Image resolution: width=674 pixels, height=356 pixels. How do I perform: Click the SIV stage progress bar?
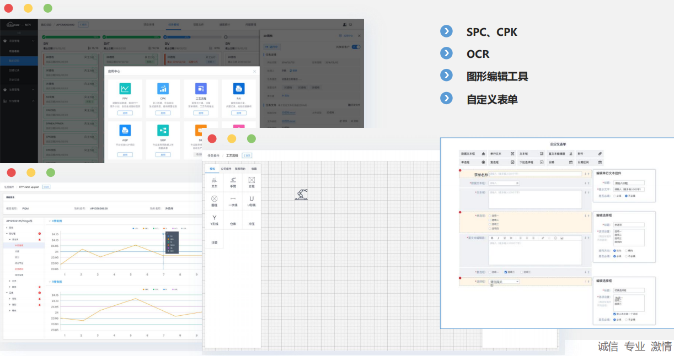coord(72,37)
